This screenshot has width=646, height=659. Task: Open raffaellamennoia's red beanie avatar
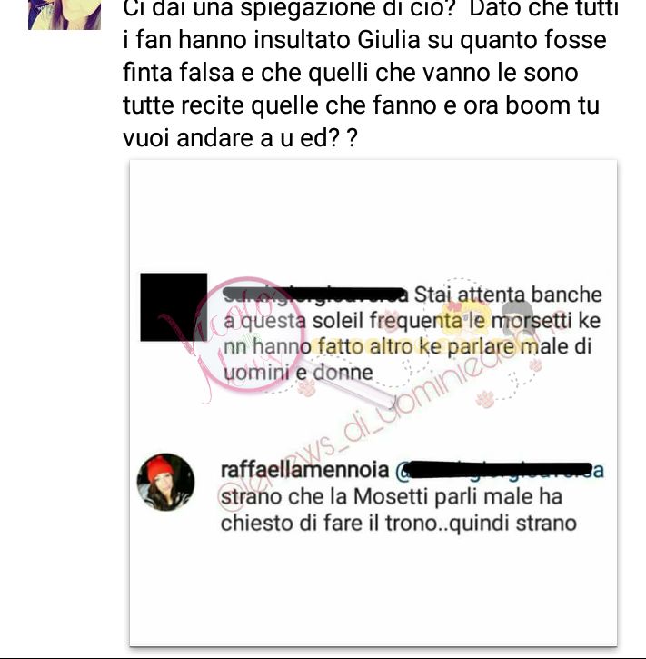coord(166,482)
